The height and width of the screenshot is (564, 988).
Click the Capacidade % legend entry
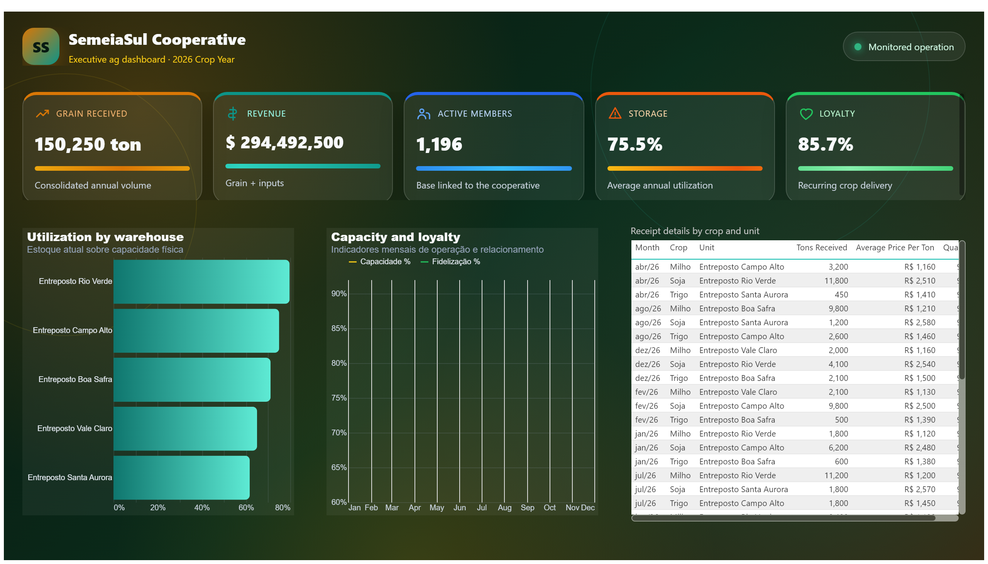379,262
